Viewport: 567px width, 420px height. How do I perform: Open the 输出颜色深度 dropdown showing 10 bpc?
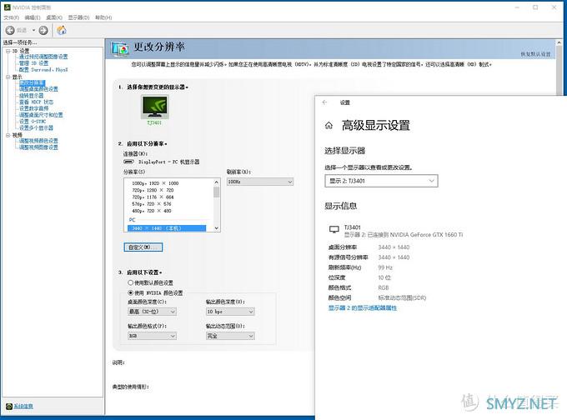pos(230,312)
